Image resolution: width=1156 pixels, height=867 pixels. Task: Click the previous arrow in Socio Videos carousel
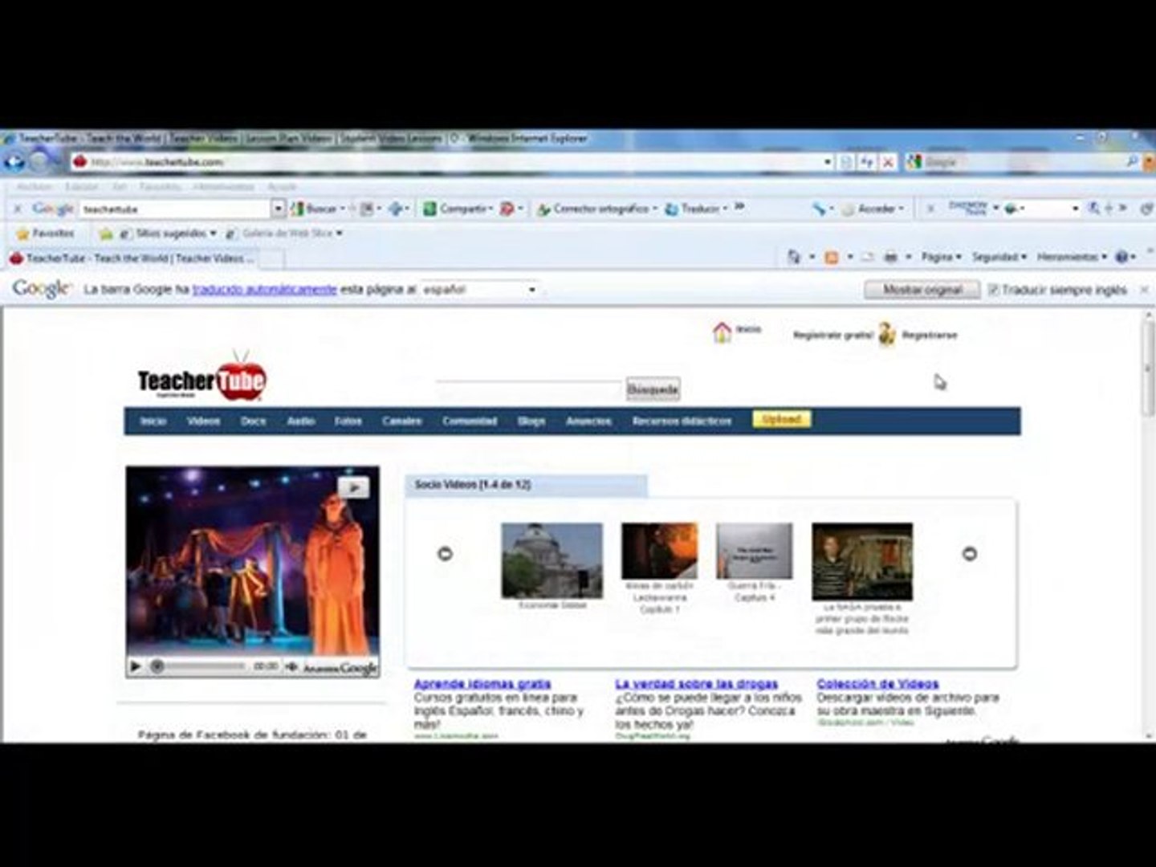445,553
